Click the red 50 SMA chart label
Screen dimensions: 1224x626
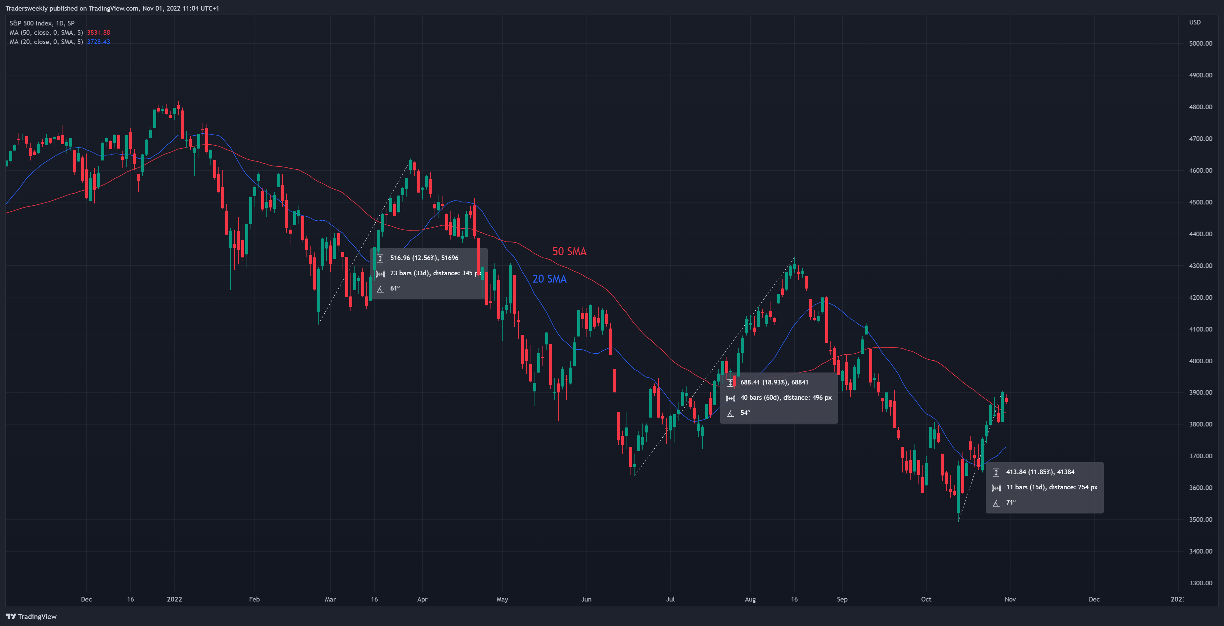click(569, 251)
